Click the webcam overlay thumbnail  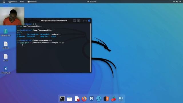click(12, 16)
